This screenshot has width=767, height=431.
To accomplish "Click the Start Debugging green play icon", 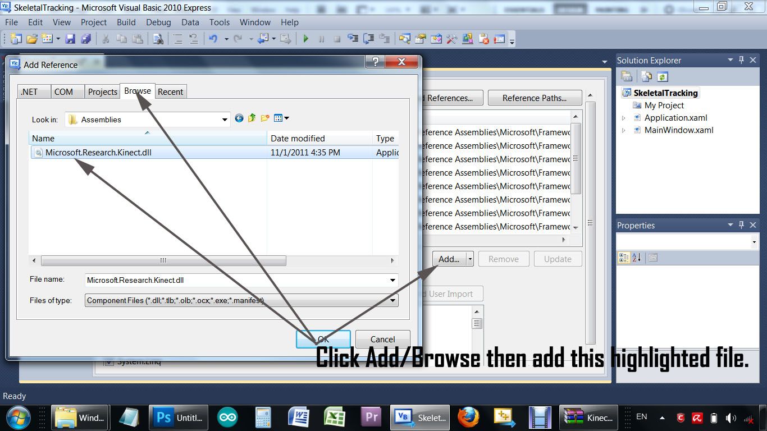I will (x=306, y=38).
